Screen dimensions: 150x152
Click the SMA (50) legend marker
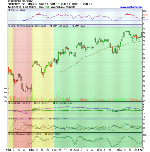(x=51, y=26)
